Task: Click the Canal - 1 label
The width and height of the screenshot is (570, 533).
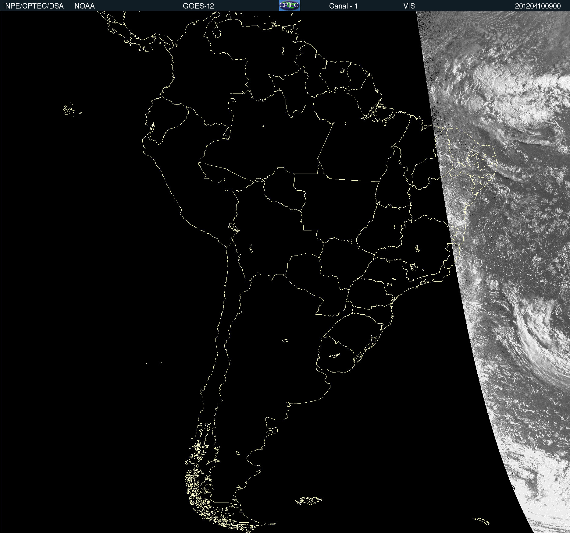Action: [x=344, y=6]
